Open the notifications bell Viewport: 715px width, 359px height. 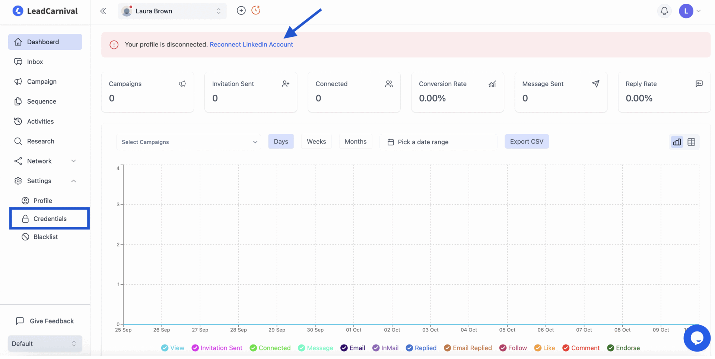pyautogui.click(x=664, y=11)
